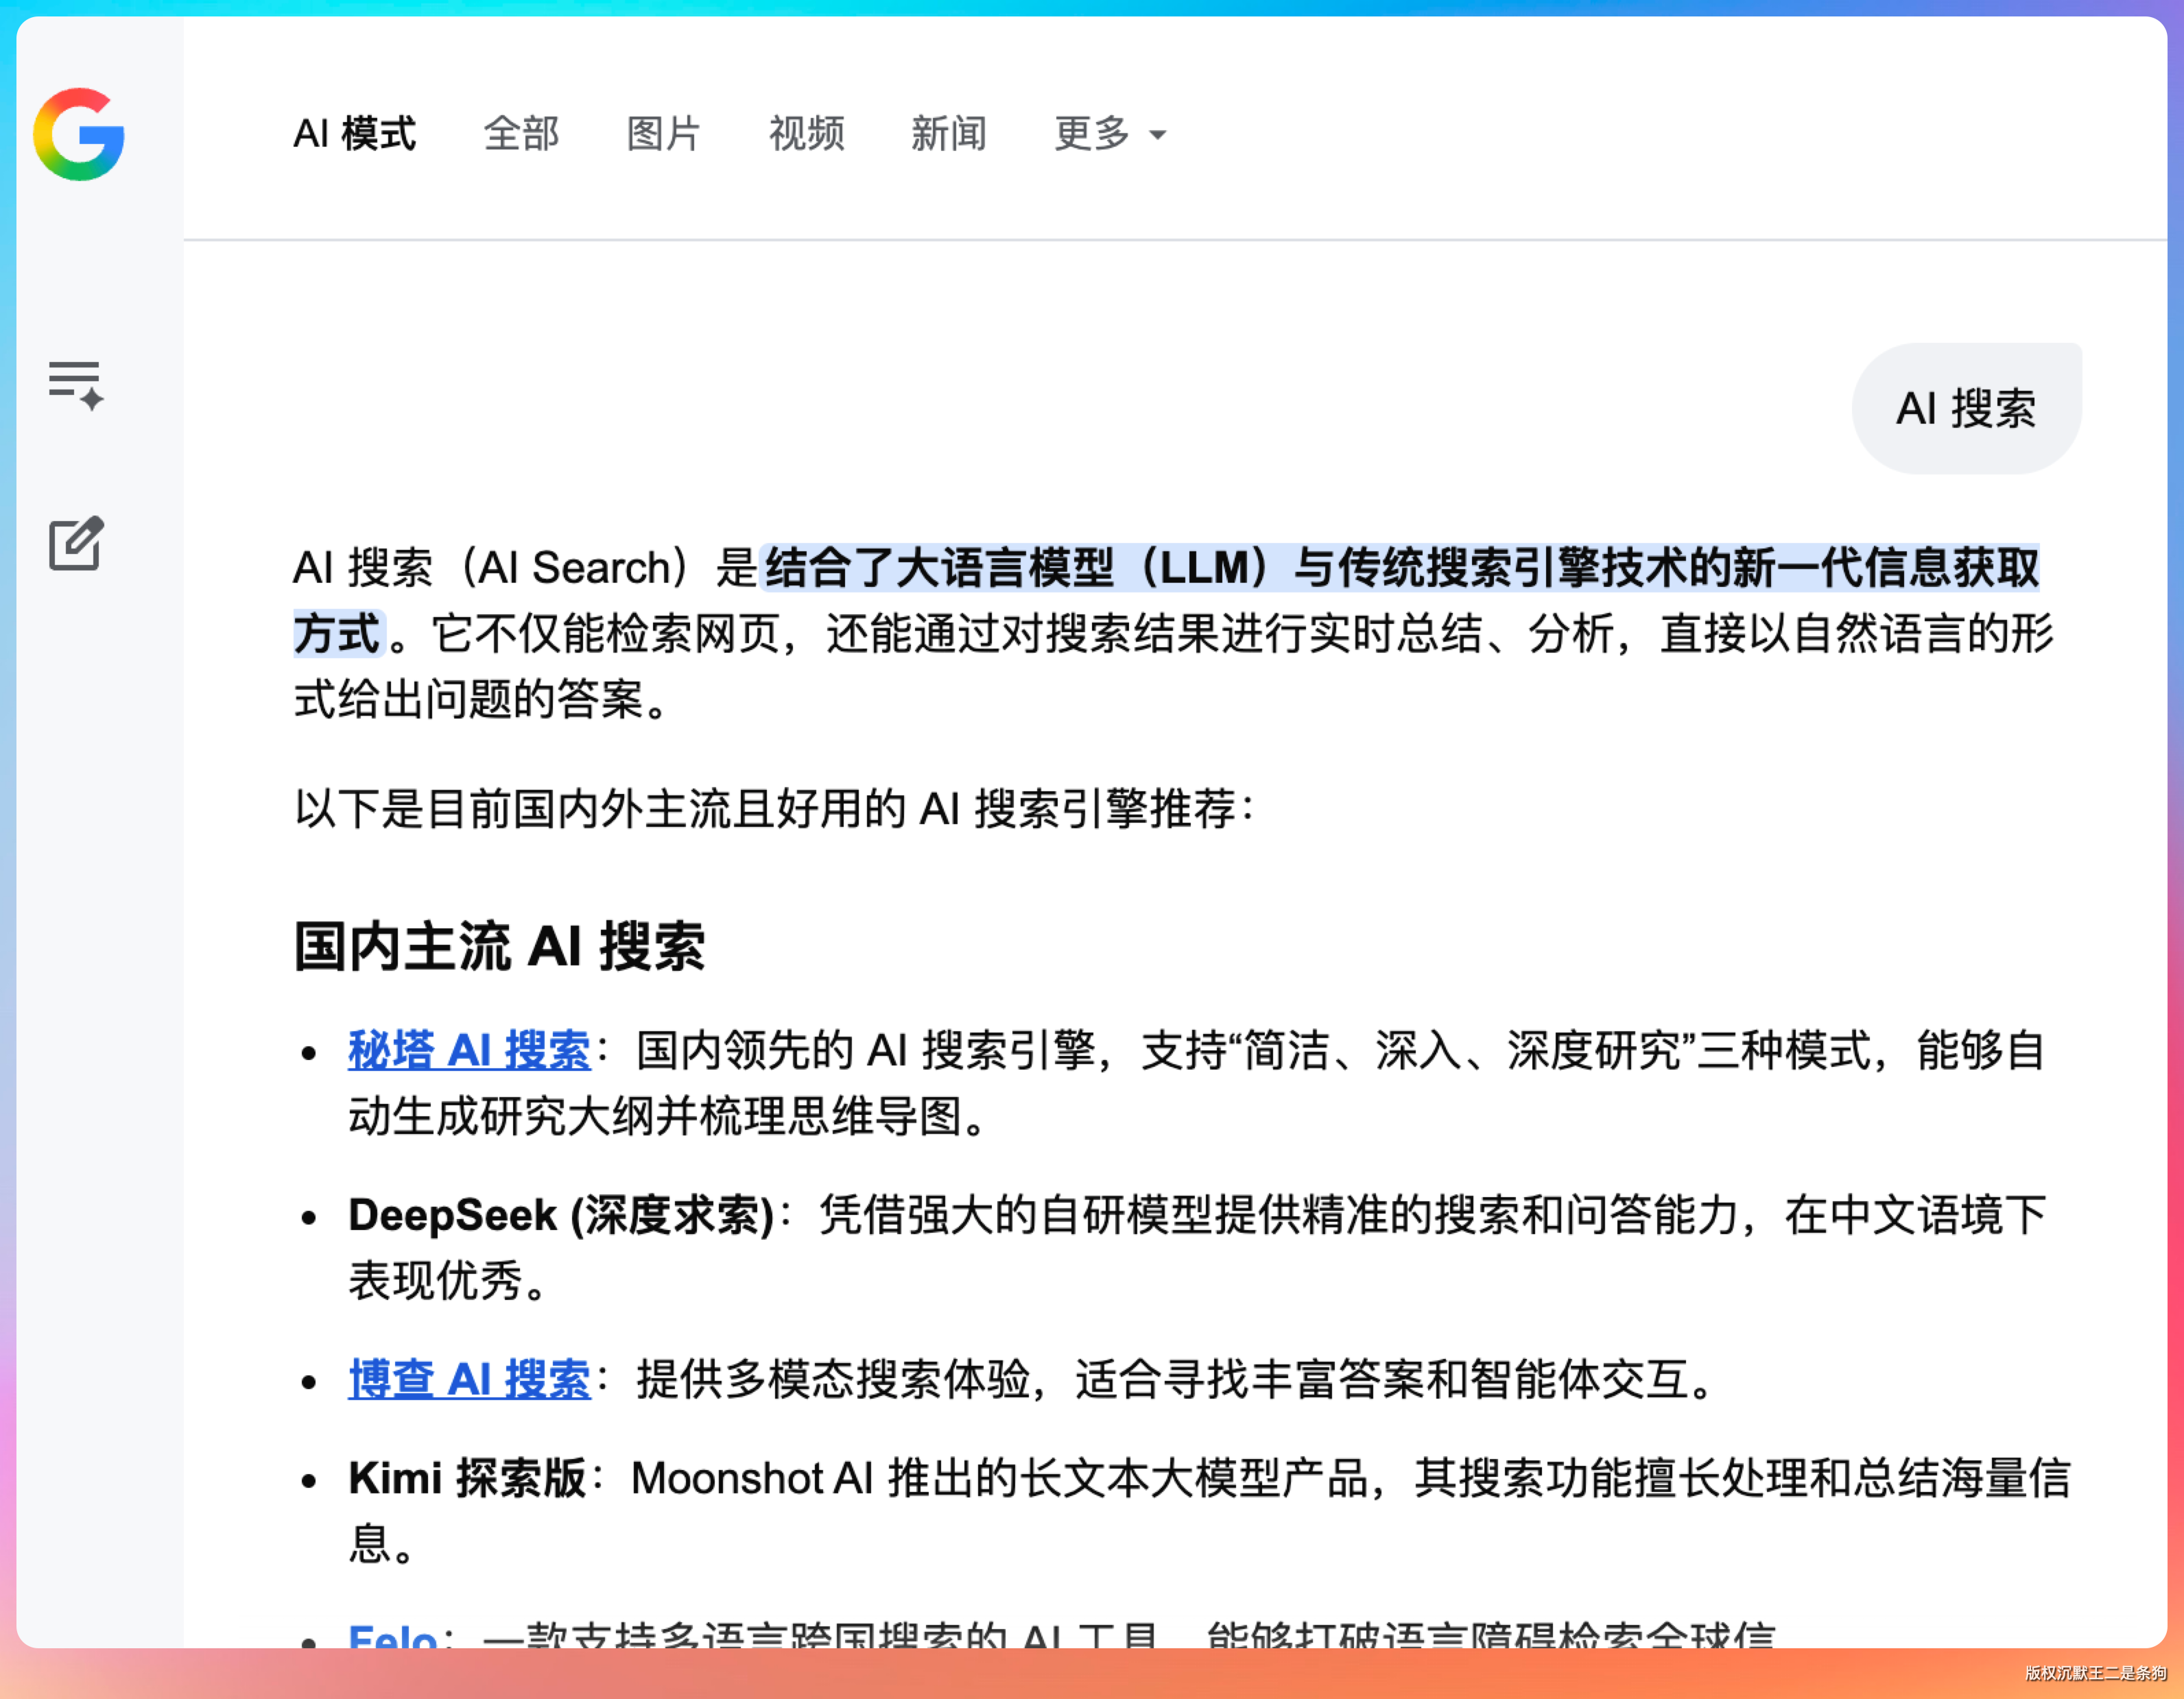
Task: Click the 国内主流 AI 搜索 heading
Action: 499,945
